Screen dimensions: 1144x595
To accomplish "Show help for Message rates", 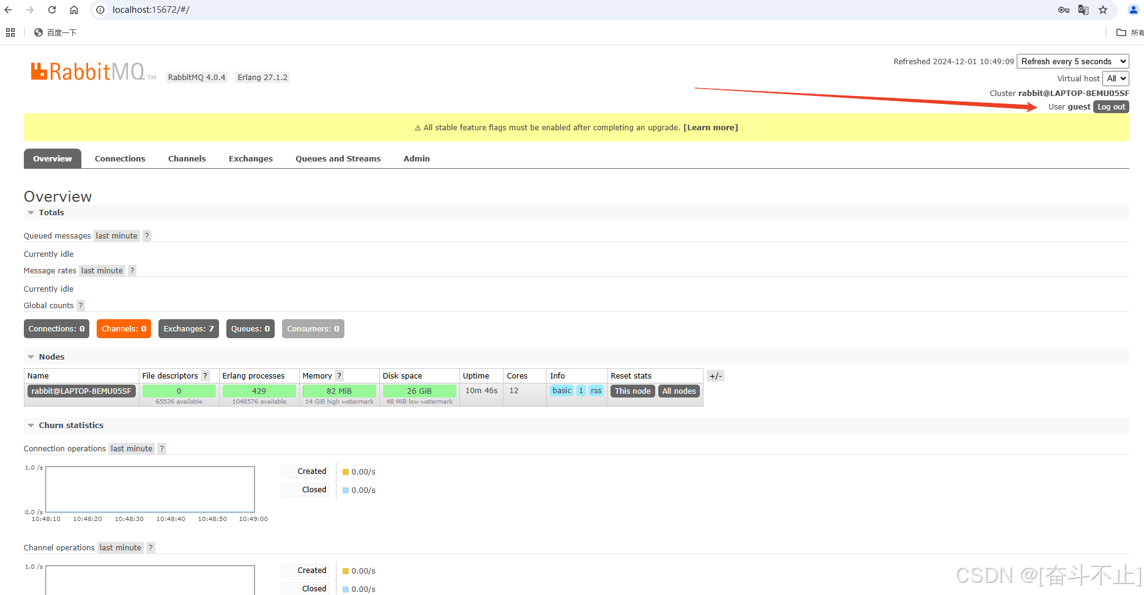I will (x=132, y=271).
